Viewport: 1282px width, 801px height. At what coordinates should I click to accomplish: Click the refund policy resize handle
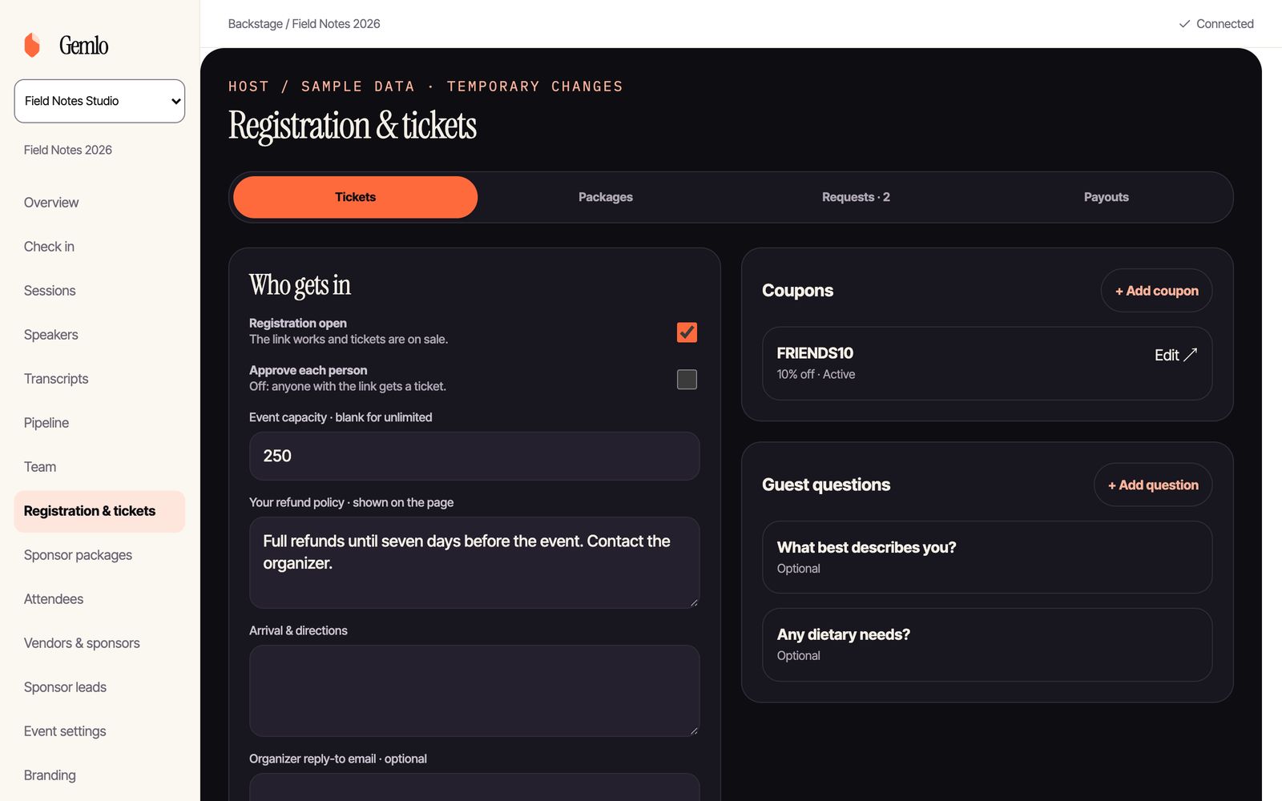click(694, 602)
